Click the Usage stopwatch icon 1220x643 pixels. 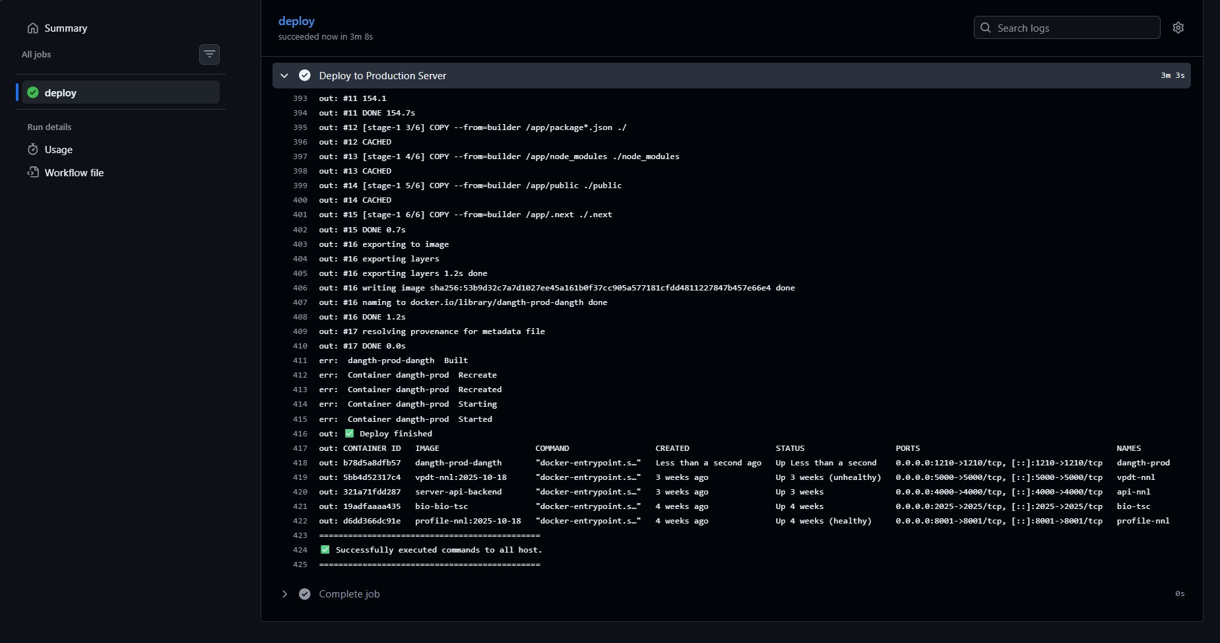pyautogui.click(x=33, y=150)
